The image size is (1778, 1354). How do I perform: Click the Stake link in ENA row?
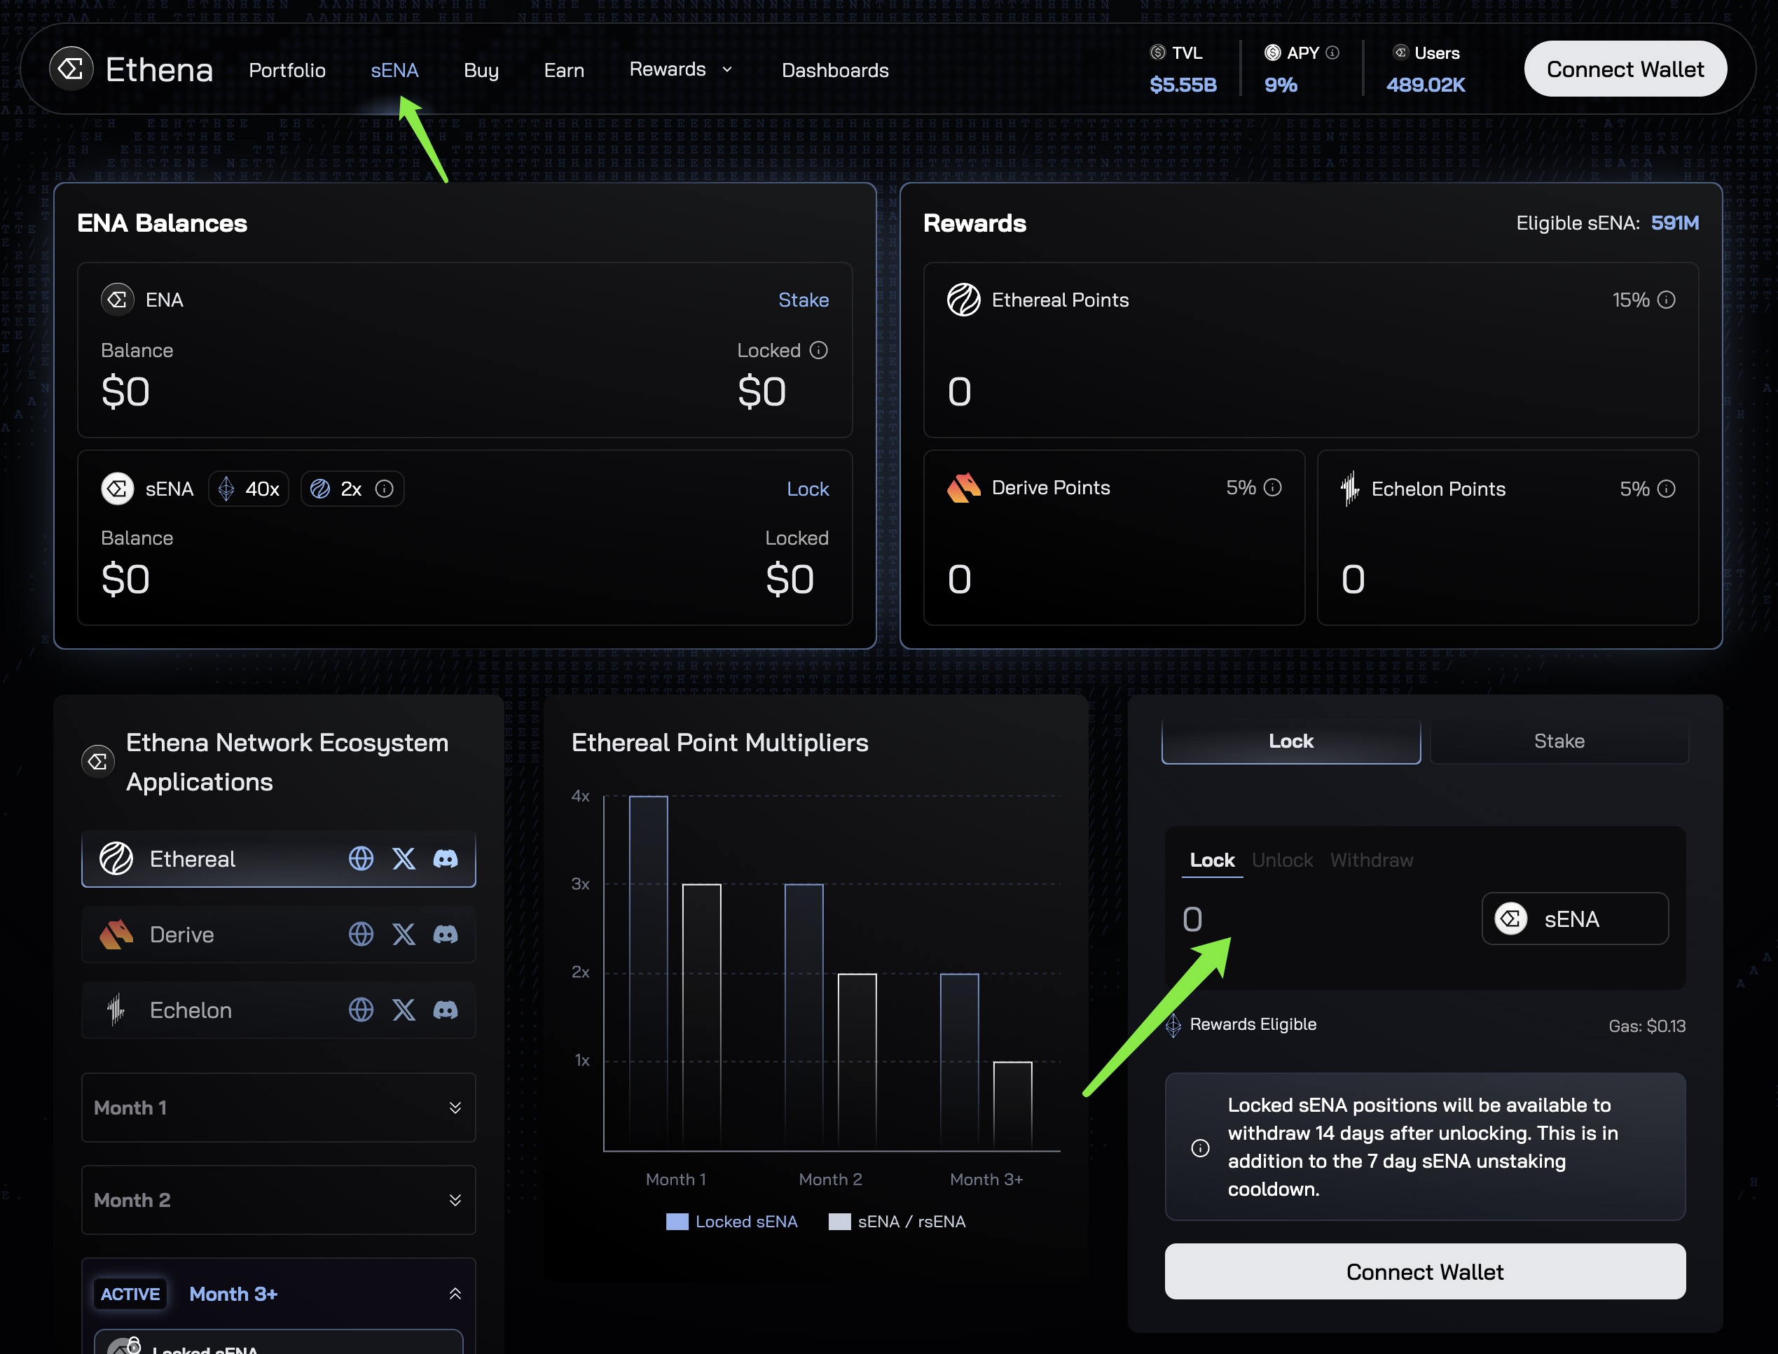(x=803, y=300)
